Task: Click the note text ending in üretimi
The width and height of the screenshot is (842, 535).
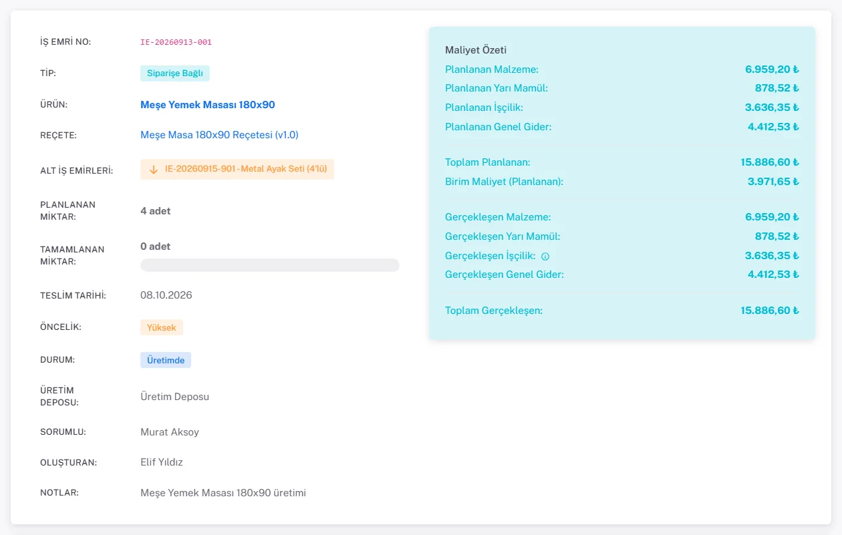Action: [223, 493]
